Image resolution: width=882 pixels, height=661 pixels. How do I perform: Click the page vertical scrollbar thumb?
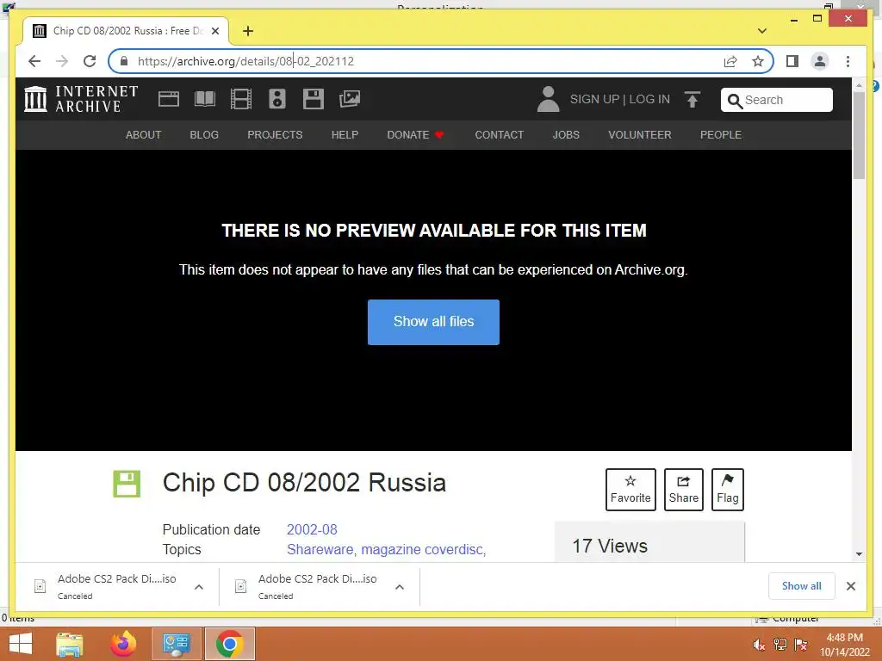[859, 135]
